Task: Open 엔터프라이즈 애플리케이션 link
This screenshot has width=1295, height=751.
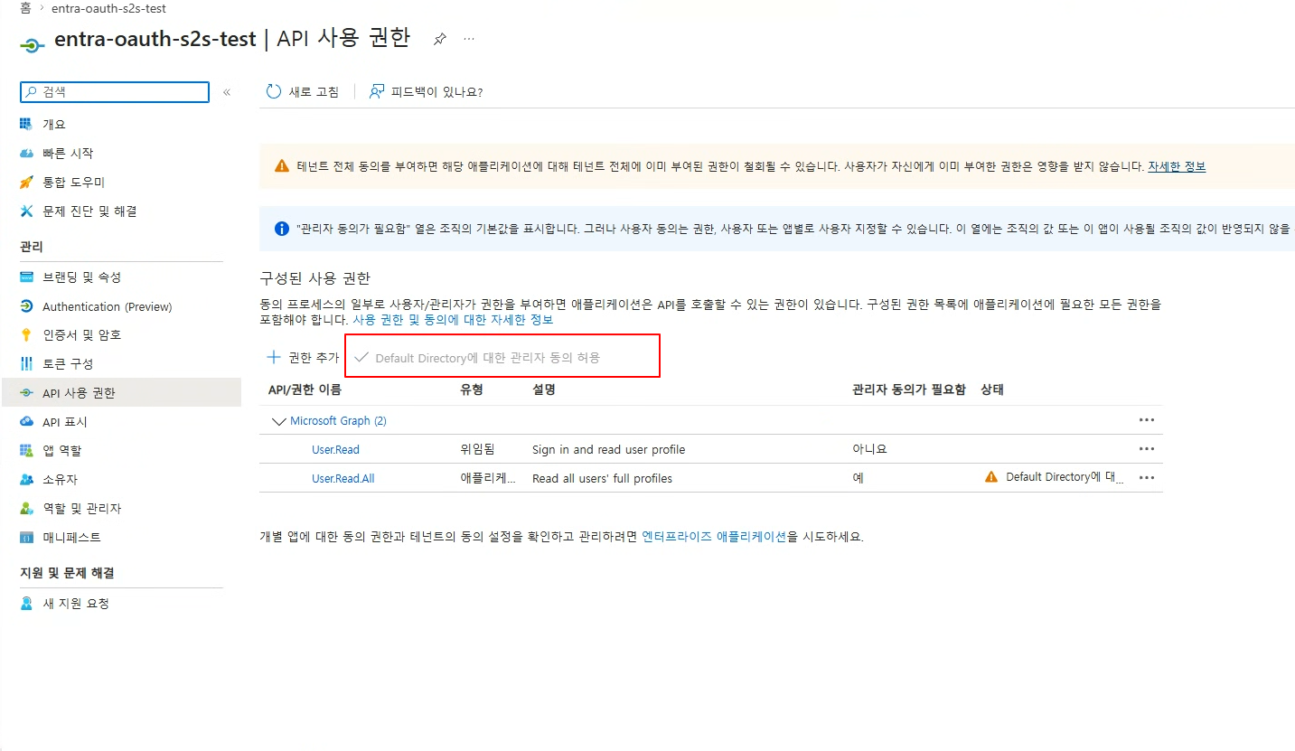Action: pos(714,537)
